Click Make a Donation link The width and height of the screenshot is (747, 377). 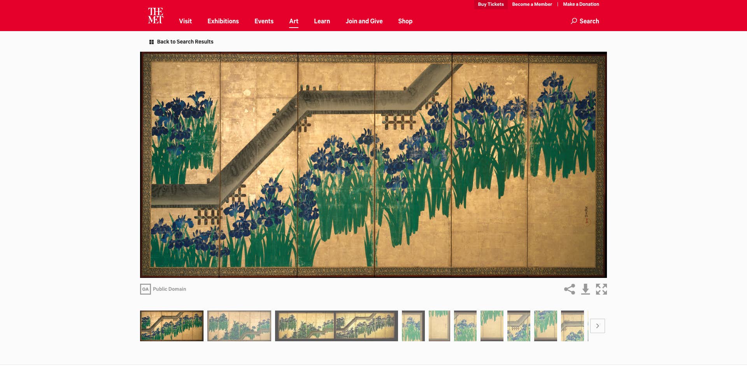click(x=581, y=4)
